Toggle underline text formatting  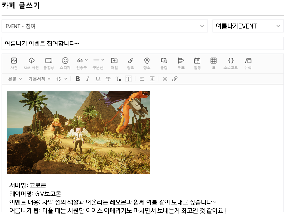pos(98,79)
